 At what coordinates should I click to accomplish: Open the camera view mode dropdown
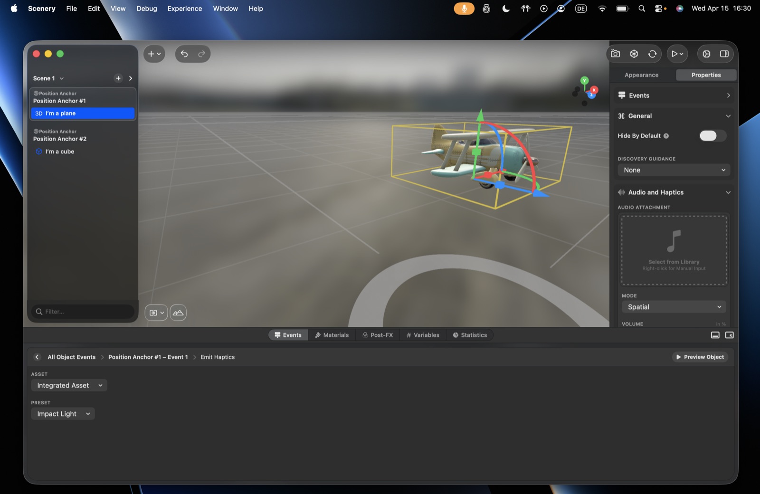click(x=156, y=313)
